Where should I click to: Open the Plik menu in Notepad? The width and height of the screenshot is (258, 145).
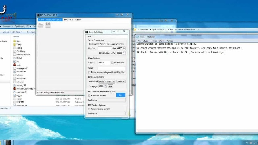coord(139,41)
